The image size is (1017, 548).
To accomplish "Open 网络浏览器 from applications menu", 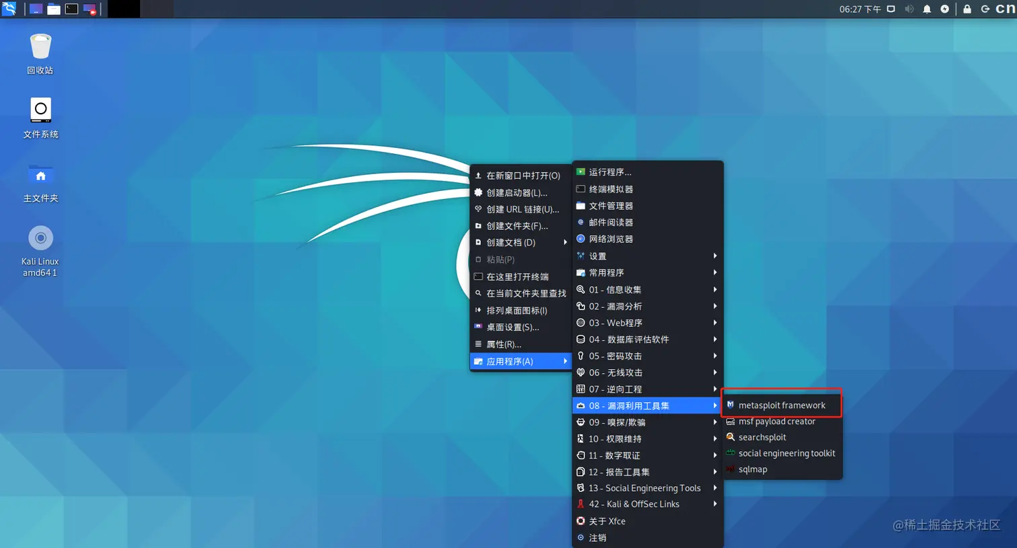I will [x=648, y=239].
